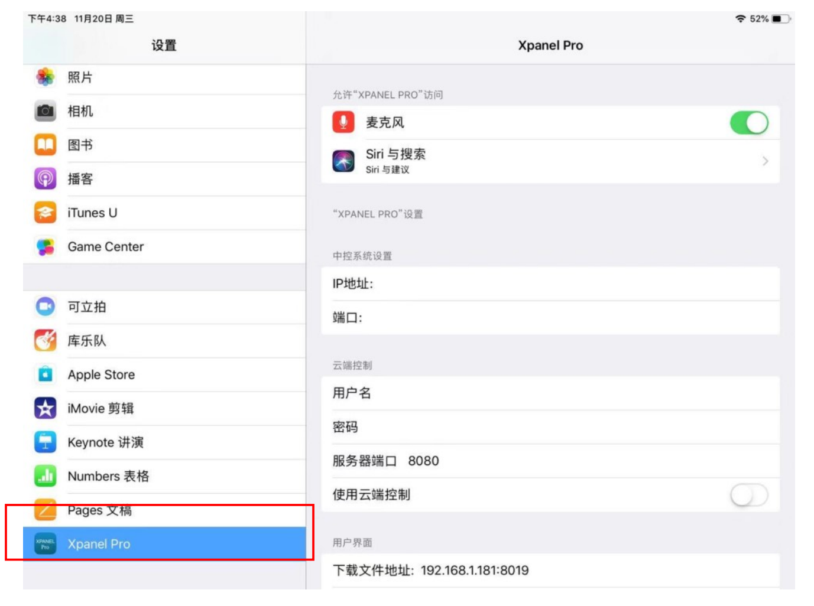Select Xpanel Pro in sidebar
Viewport: 814px width, 606px height.
[x=99, y=544]
